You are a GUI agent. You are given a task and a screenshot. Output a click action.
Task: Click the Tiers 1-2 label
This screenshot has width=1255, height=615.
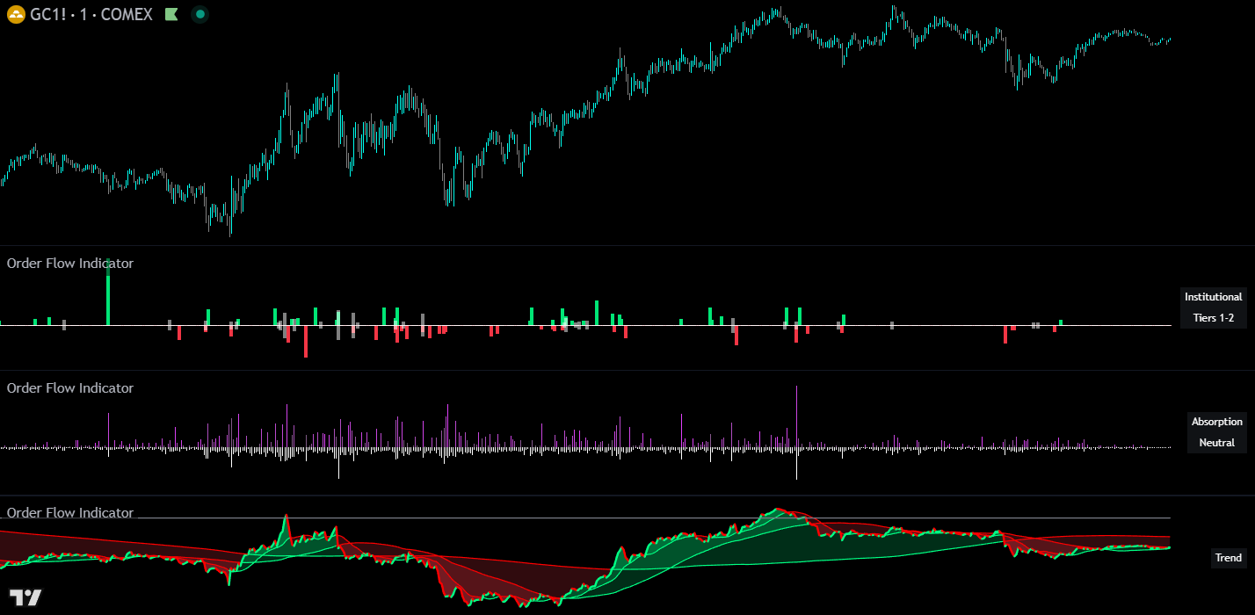[1213, 318]
